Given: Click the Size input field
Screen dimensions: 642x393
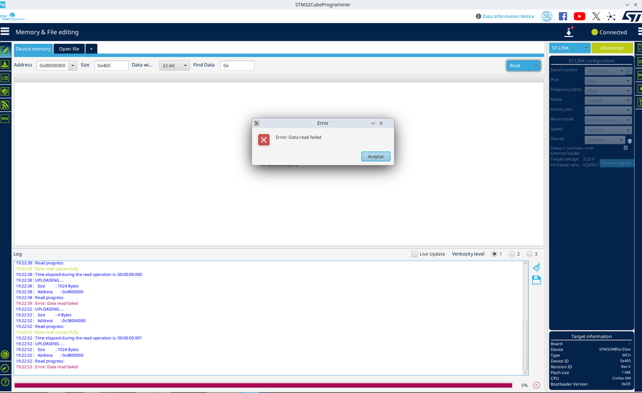Looking at the screenshot, I should [111, 66].
